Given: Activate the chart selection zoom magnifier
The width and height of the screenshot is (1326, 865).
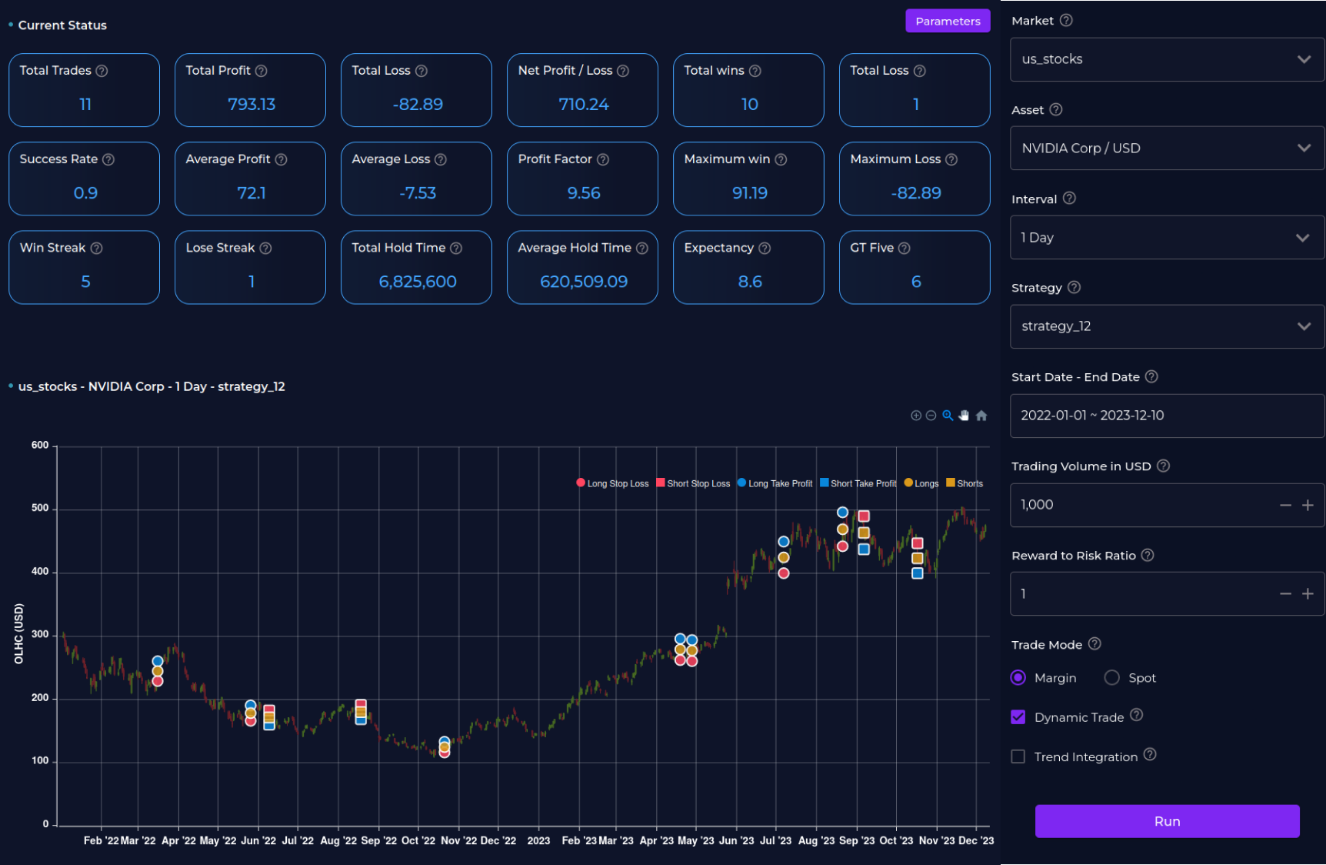Looking at the screenshot, I should (x=948, y=416).
